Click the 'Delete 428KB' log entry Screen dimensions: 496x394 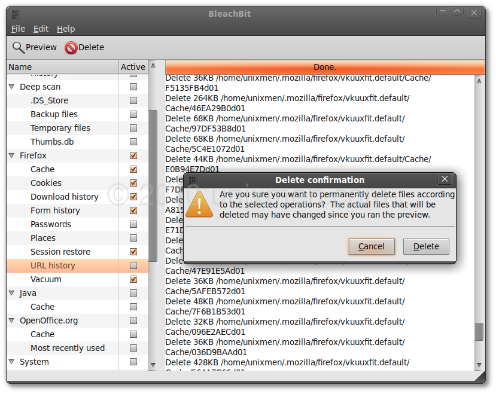tap(287, 362)
